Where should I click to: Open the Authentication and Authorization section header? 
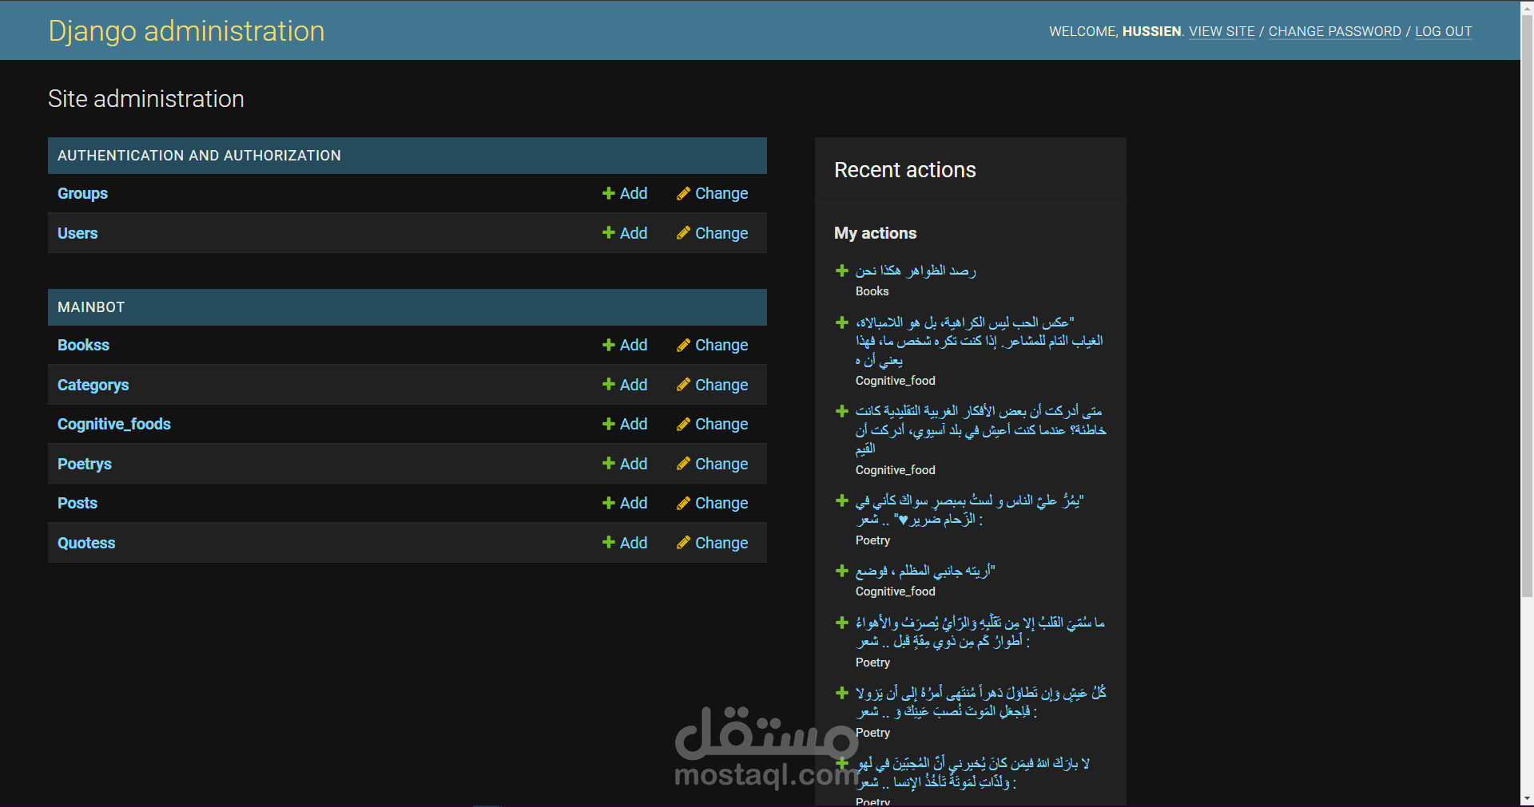(x=199, y=156)
